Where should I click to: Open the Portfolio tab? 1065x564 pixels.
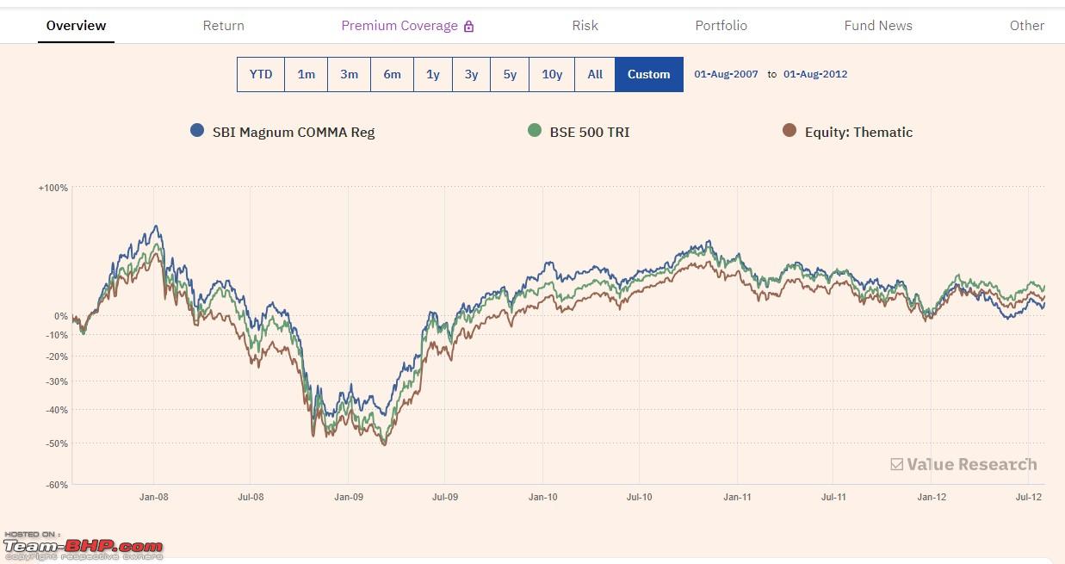coord(721,26)
